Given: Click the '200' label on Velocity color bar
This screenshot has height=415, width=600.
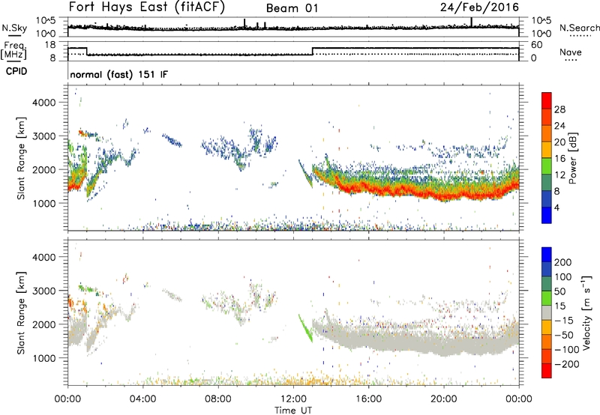Looking at the screenshot, I should tap(563, 262).
